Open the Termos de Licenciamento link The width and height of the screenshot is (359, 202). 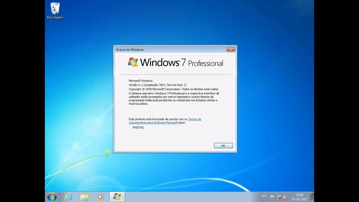click(165, 121)
